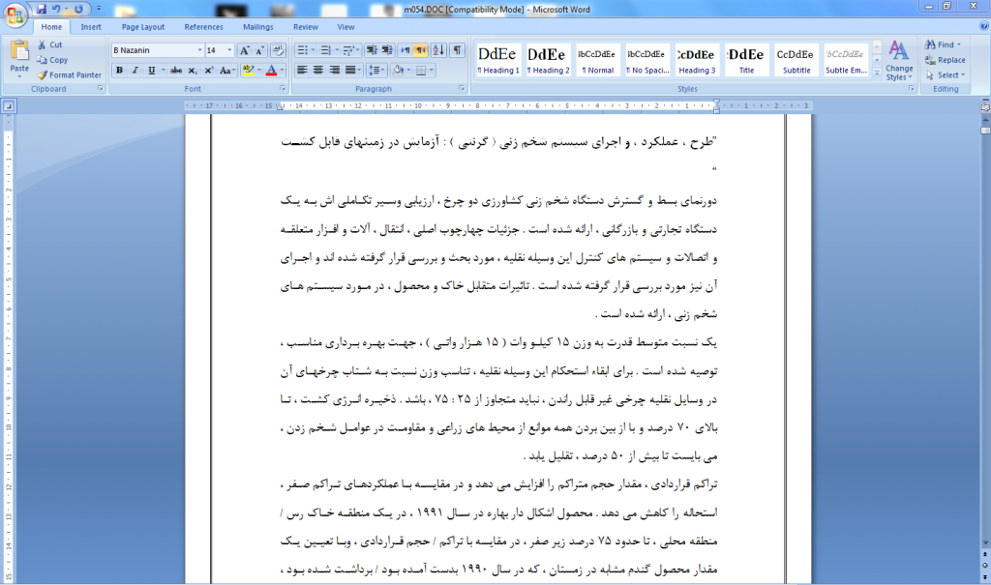This screenshot has height=585, width=991.
Task: Toggle bold formatting
Action: (119, 71)
